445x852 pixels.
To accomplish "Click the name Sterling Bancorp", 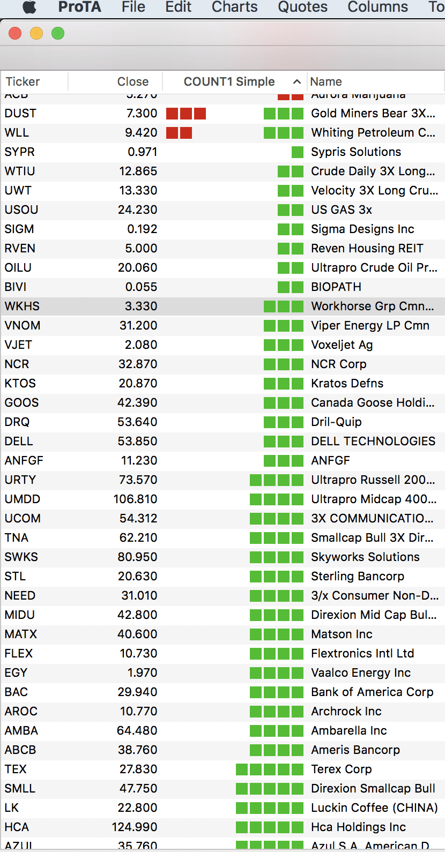I will tap(358, 577).
